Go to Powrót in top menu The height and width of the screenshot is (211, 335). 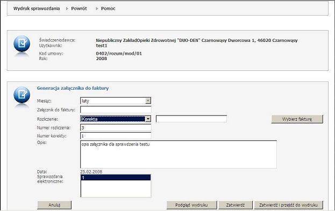click(x=79, y=9)
